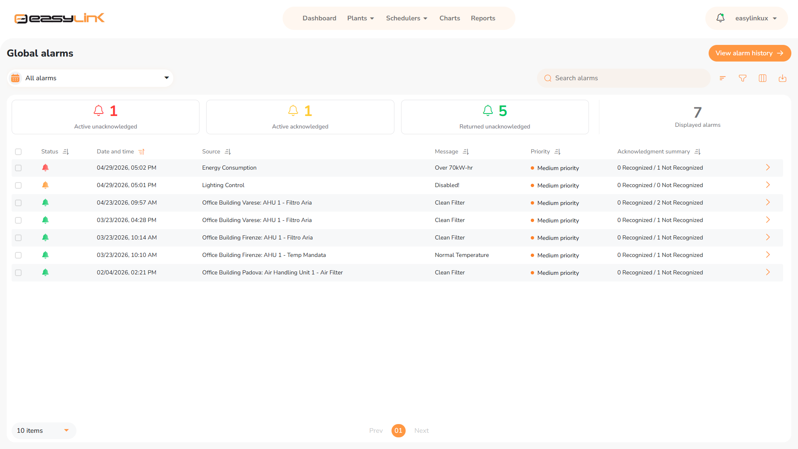This screenshot has width=798, height=449.
Task: Expand the All alarms dropdown
Action: [90, 78]
